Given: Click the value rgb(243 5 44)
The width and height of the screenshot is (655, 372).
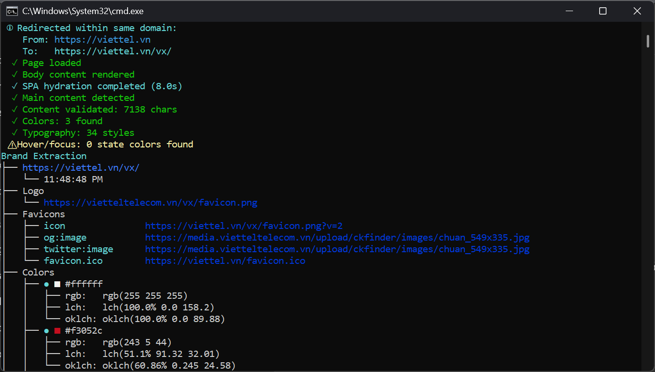Looking at the screenshot, I should [x=137, y=342].
